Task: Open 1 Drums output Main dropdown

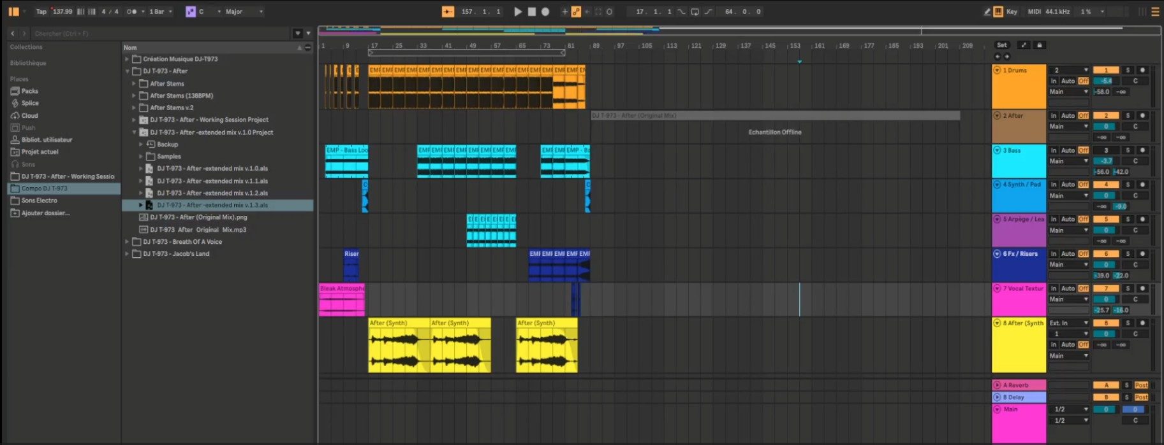Action: point(1069,92)
